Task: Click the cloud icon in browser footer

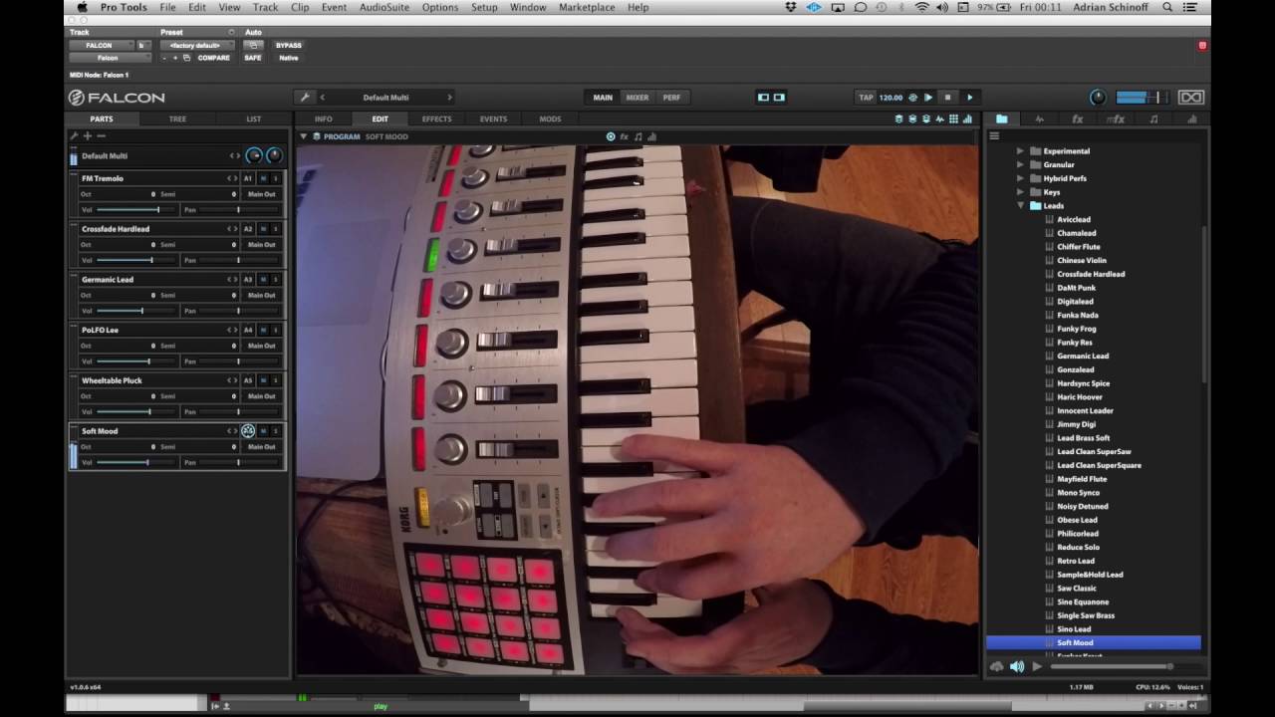Action: tap(997, 666)
